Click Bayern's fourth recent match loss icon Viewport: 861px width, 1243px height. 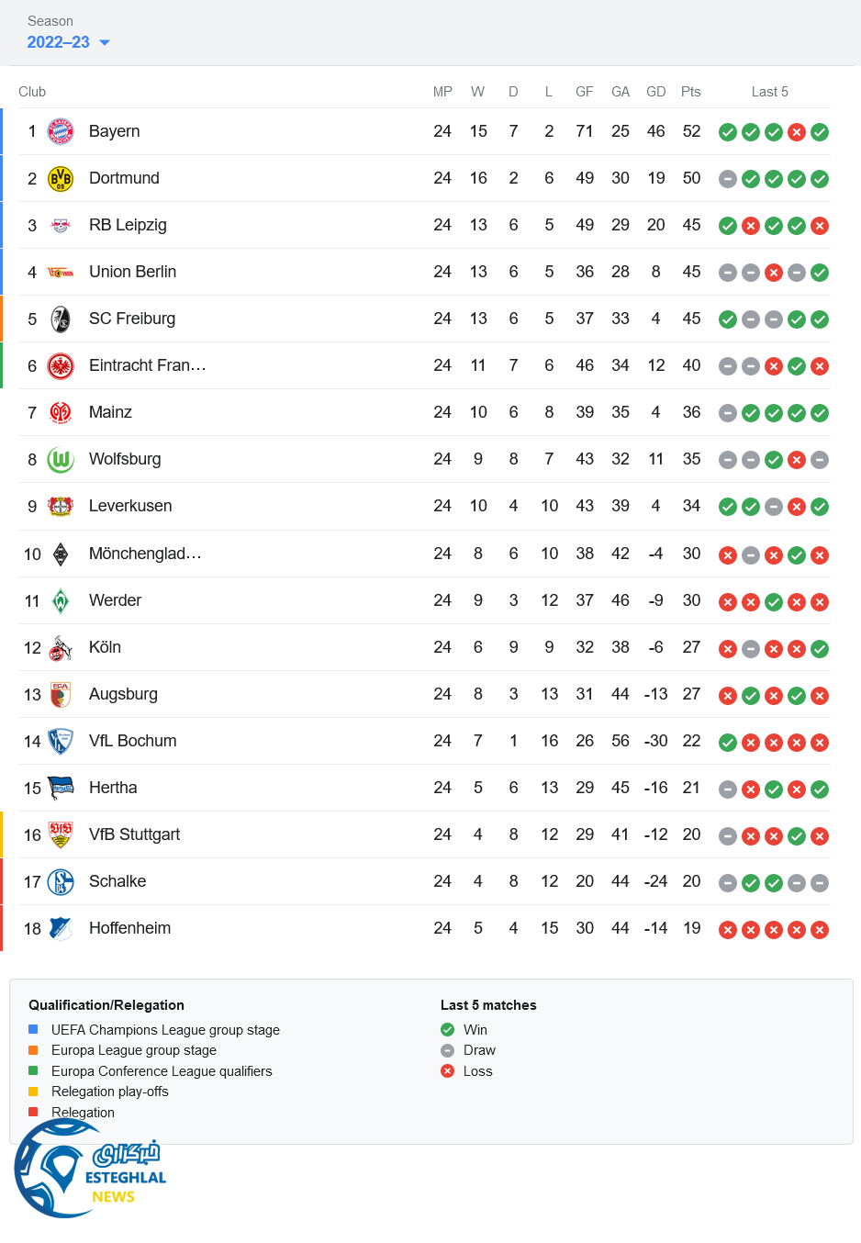797,132
